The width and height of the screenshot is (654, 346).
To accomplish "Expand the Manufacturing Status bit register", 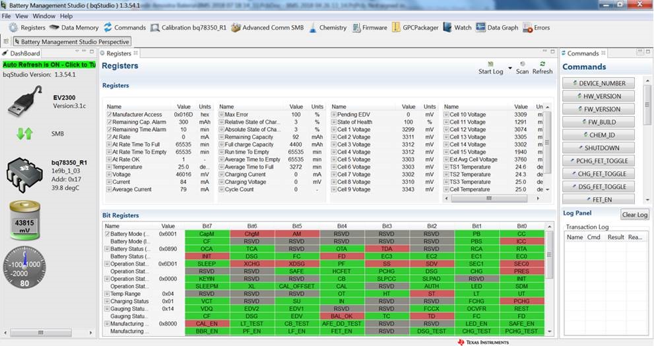I will (107, 324).
